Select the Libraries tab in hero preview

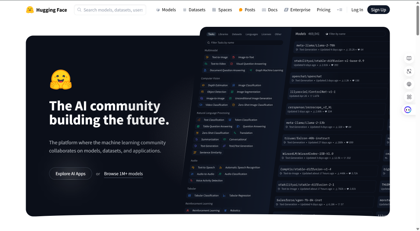pos(223,34)
